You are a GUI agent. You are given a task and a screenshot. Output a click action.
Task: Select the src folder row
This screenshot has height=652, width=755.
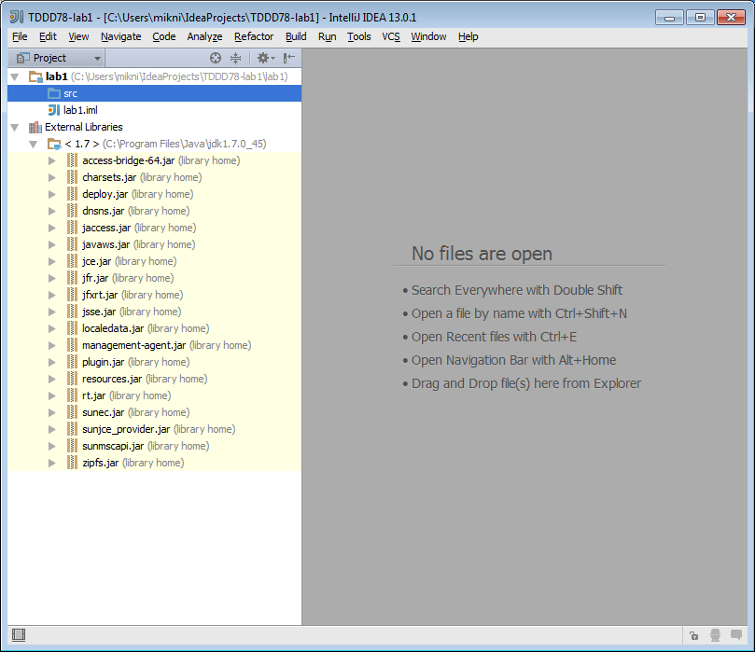click(155, 93)
